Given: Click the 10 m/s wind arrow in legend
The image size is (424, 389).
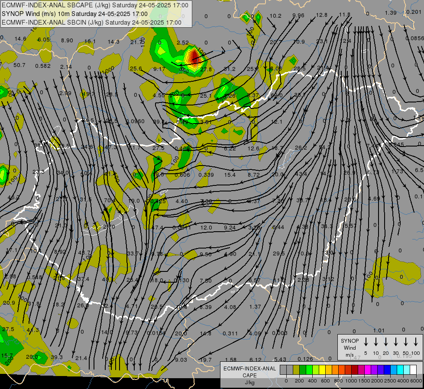Looking at the screenshot, I should [x=375, y=341].
